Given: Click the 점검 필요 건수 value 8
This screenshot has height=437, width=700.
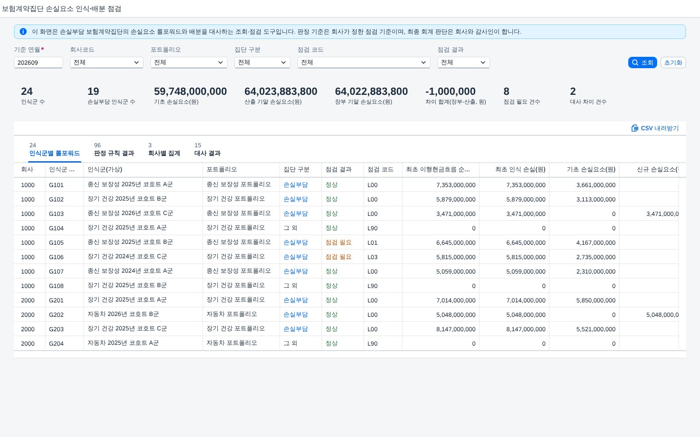Looking at the screenshot, I should 506,91.
